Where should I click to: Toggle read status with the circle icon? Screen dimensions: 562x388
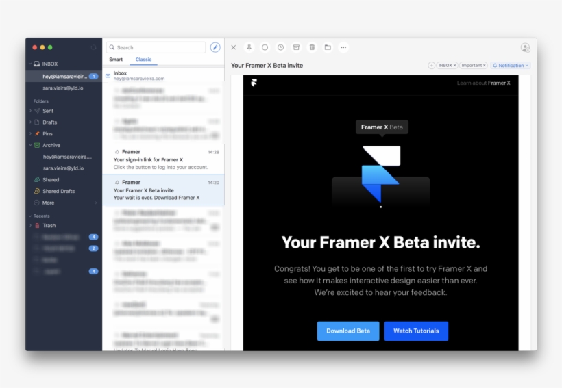pos(265,47)
